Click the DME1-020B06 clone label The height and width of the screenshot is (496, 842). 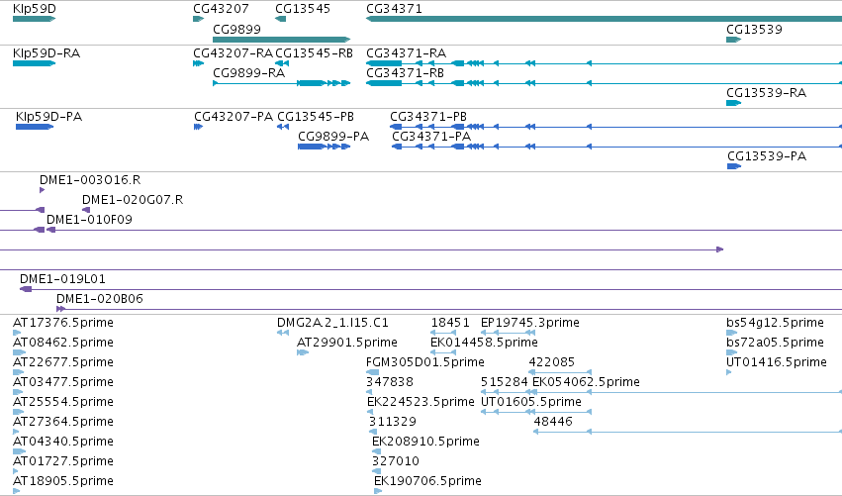100,299
